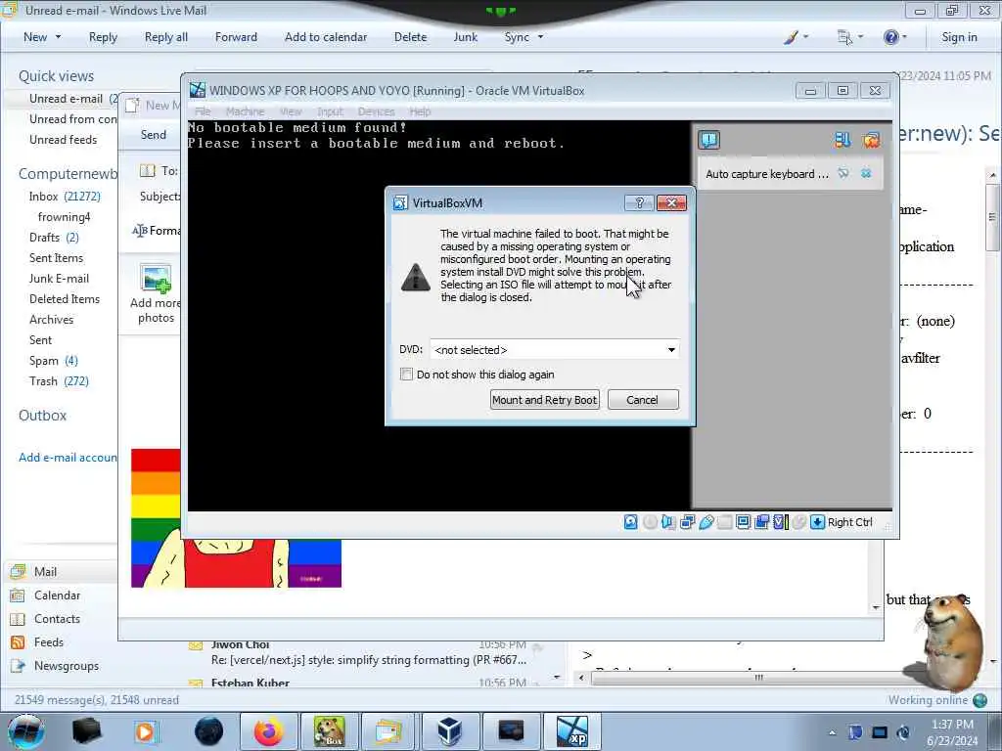Dismiss the Auto capture keyboard notification
This screenshot has width=1002, height=751.
[866, 173]
